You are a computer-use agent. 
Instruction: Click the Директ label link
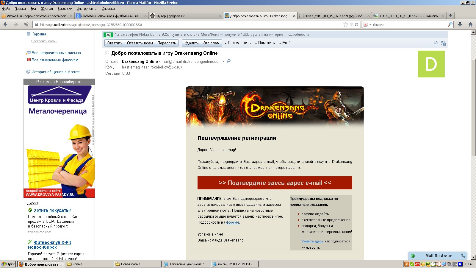(33, 203)
